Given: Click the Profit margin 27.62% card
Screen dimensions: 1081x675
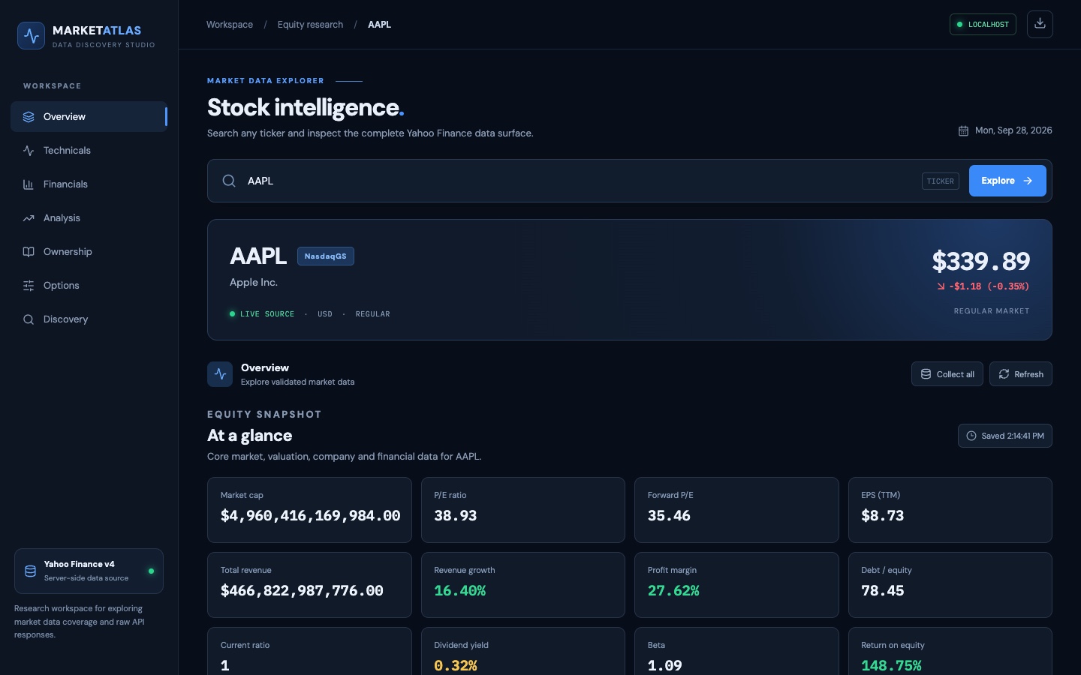Looking at the screenshot, I should tap(736, 585).
